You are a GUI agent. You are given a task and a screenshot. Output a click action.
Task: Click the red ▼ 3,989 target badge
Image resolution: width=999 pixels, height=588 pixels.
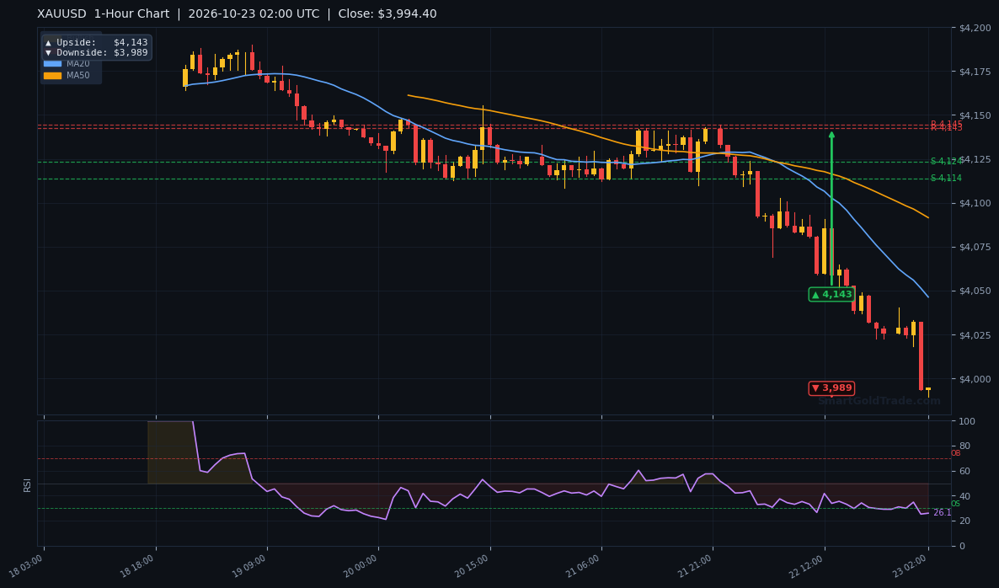coord(831,388)
